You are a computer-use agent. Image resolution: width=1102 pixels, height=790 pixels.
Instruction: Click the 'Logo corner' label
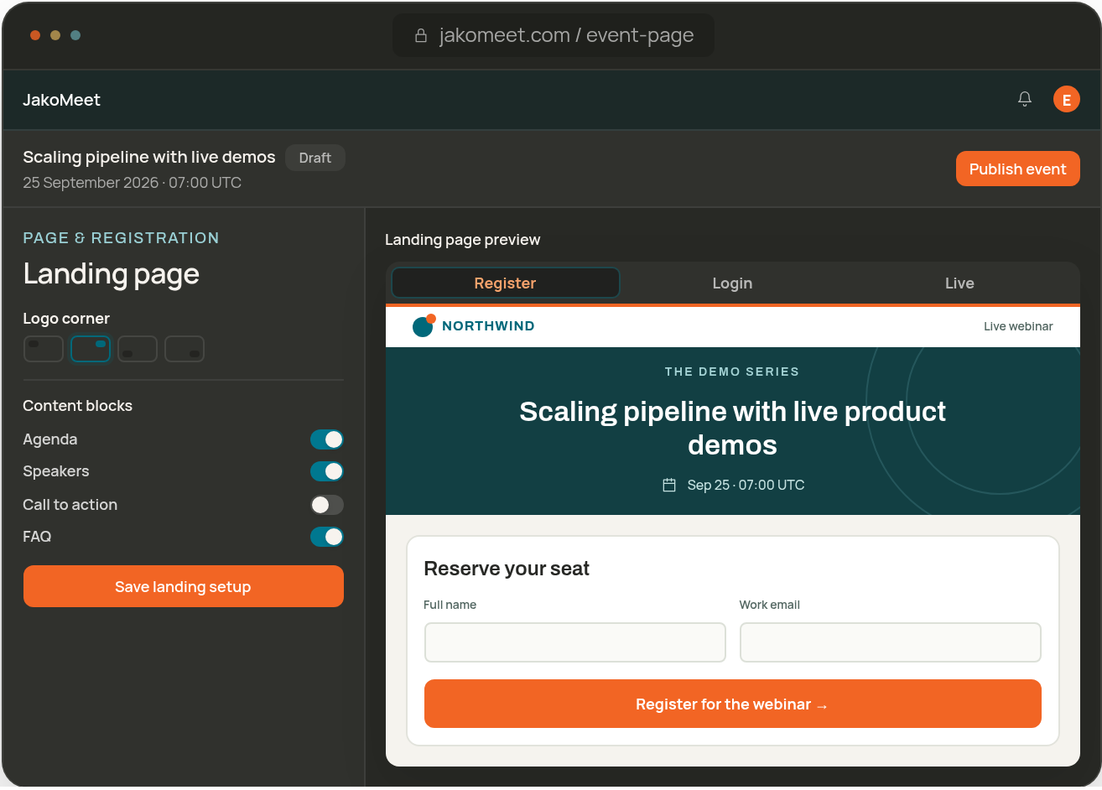point(66,319)
